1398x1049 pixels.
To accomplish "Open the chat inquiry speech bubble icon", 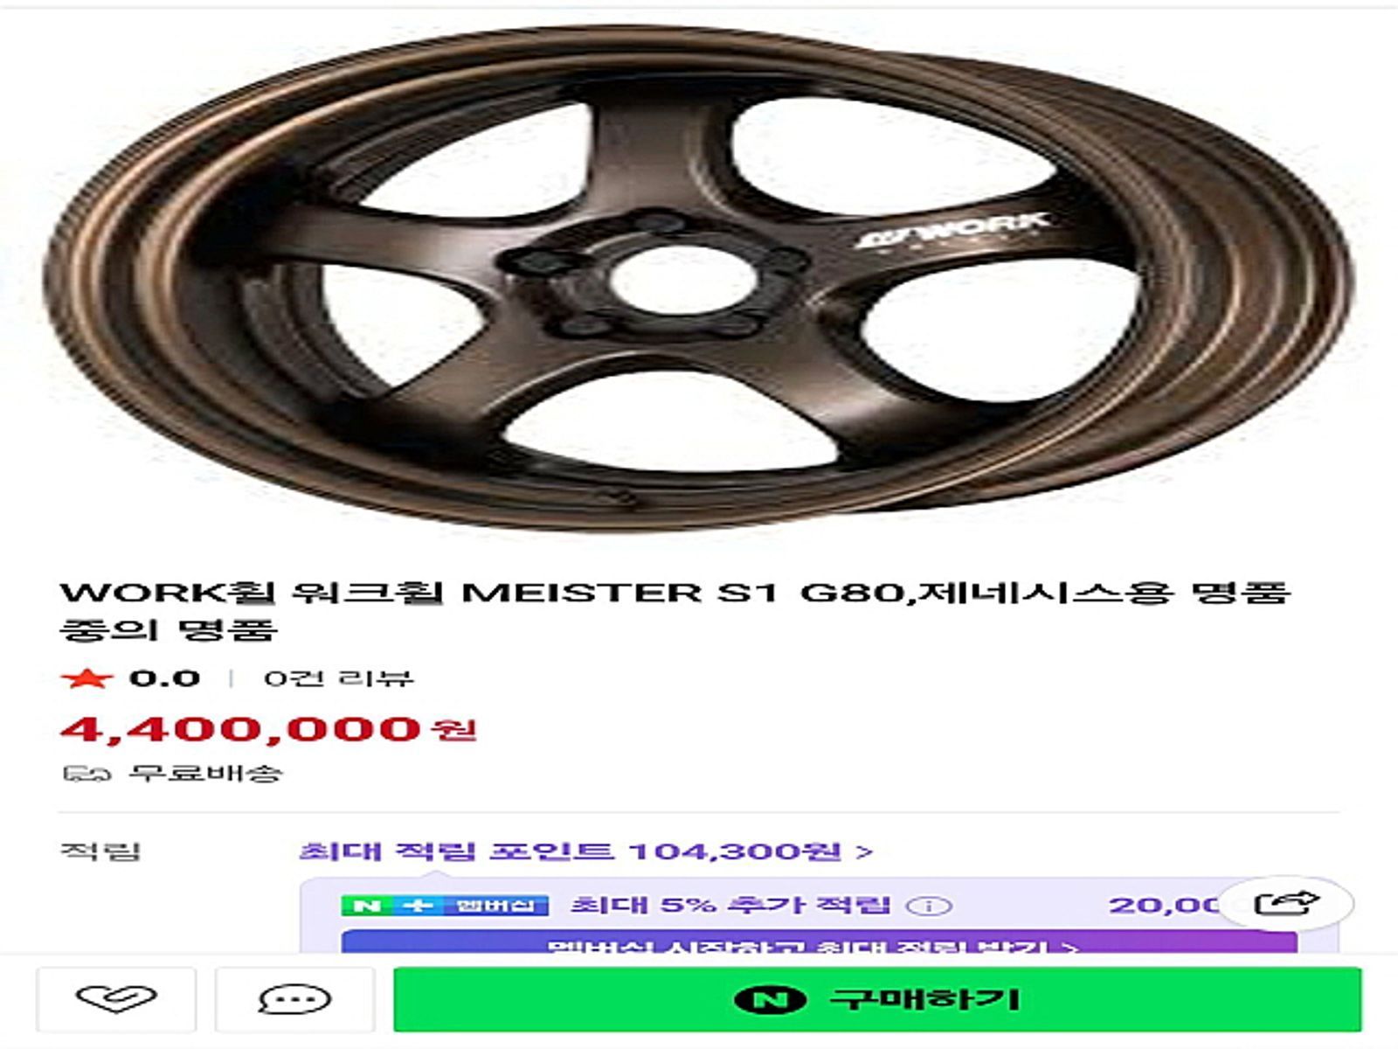I will click(294, 998).
